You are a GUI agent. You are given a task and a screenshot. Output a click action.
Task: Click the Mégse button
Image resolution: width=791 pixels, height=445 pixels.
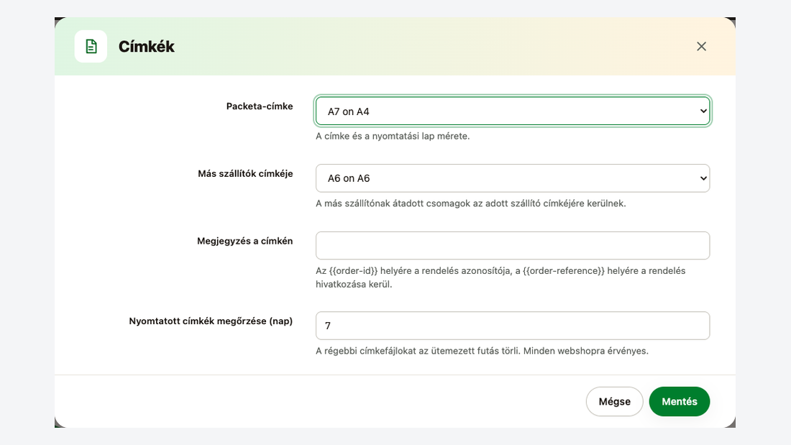pos(614,402)
